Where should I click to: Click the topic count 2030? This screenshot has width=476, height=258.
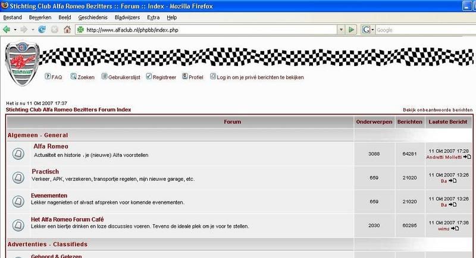[x=374, y=225]
